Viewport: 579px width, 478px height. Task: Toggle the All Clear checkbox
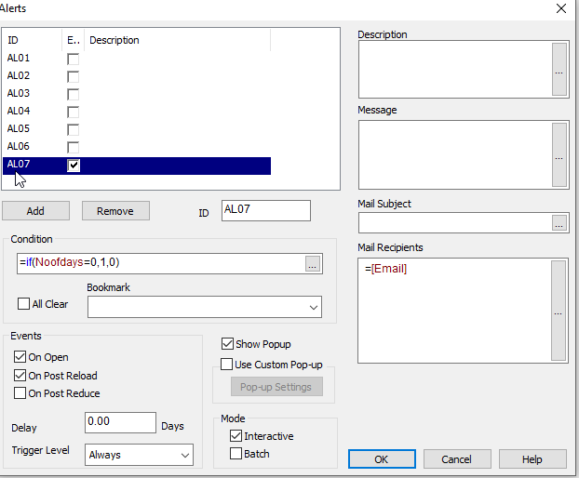(23, 304)
